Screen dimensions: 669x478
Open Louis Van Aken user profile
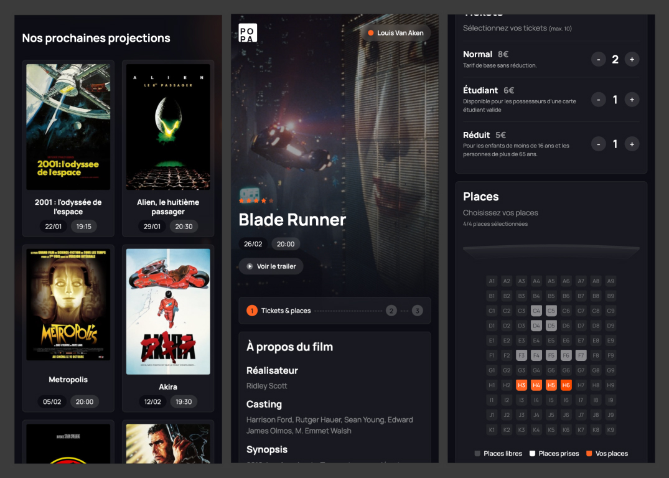click(x=396, y=33)
